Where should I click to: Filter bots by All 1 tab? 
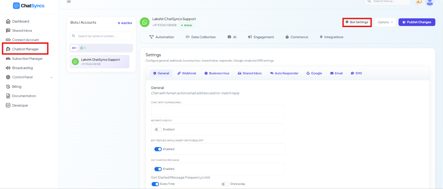74,48
